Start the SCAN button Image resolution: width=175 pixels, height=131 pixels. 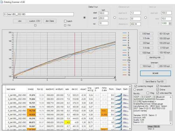pyautogui.click(x=155, y=73)
